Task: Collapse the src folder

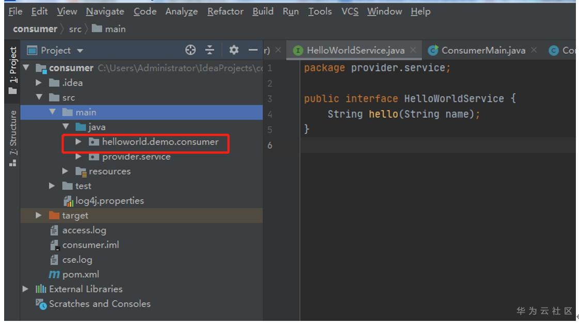Action: (39, 97)
